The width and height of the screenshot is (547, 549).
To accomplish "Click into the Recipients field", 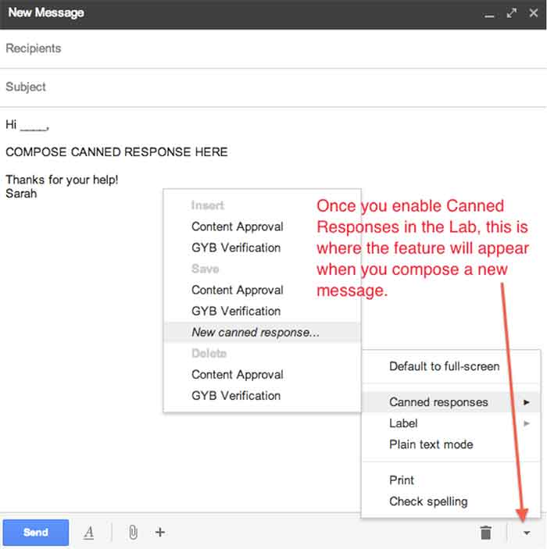I will pos(273,48).
